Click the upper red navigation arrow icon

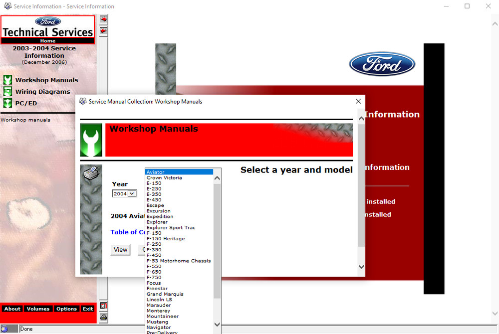pyautogui.click(x=103, y=19)
